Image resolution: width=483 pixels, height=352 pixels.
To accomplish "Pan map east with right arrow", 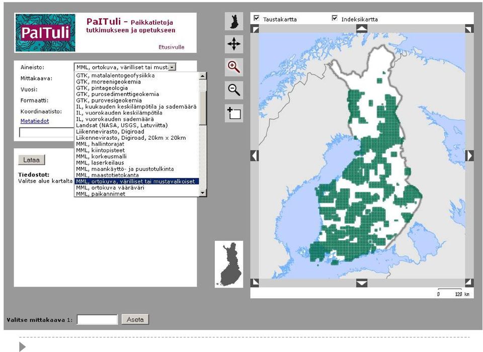I will (469, 155).
